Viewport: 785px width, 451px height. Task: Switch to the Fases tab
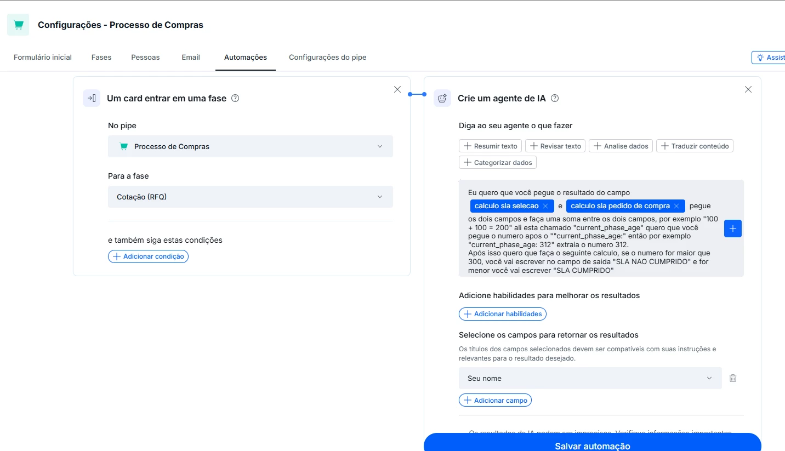point(101,57)
